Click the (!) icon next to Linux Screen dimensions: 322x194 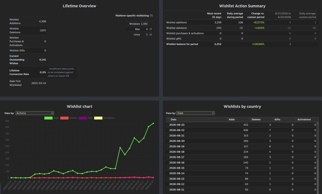(x=151, y=35)
